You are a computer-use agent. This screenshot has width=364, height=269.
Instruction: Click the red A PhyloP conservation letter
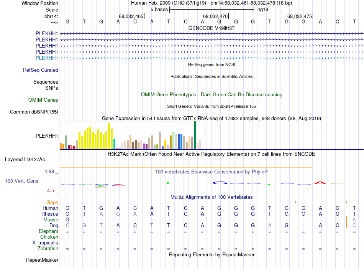[320, 183]
